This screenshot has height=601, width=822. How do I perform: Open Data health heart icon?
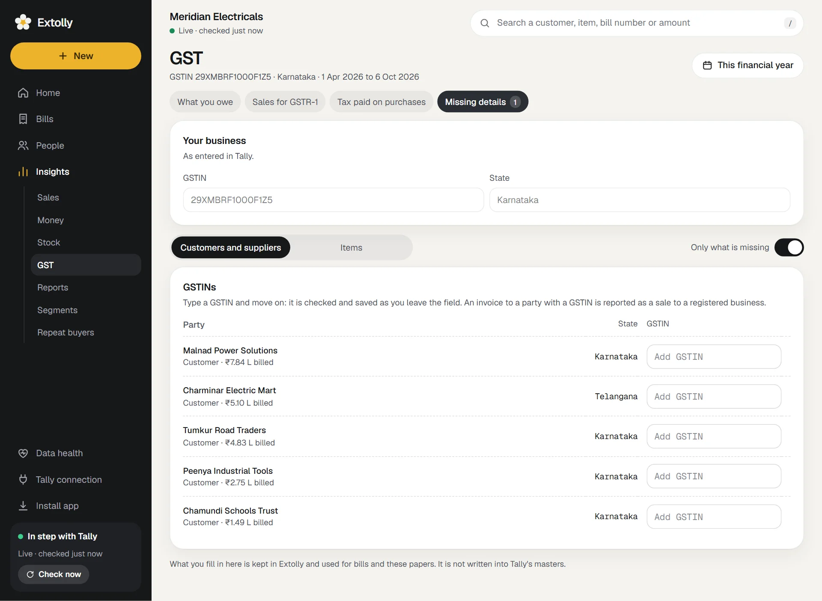click(x=23, y=453)
